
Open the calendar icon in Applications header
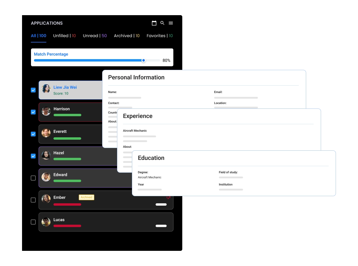(x=154, y=23)
